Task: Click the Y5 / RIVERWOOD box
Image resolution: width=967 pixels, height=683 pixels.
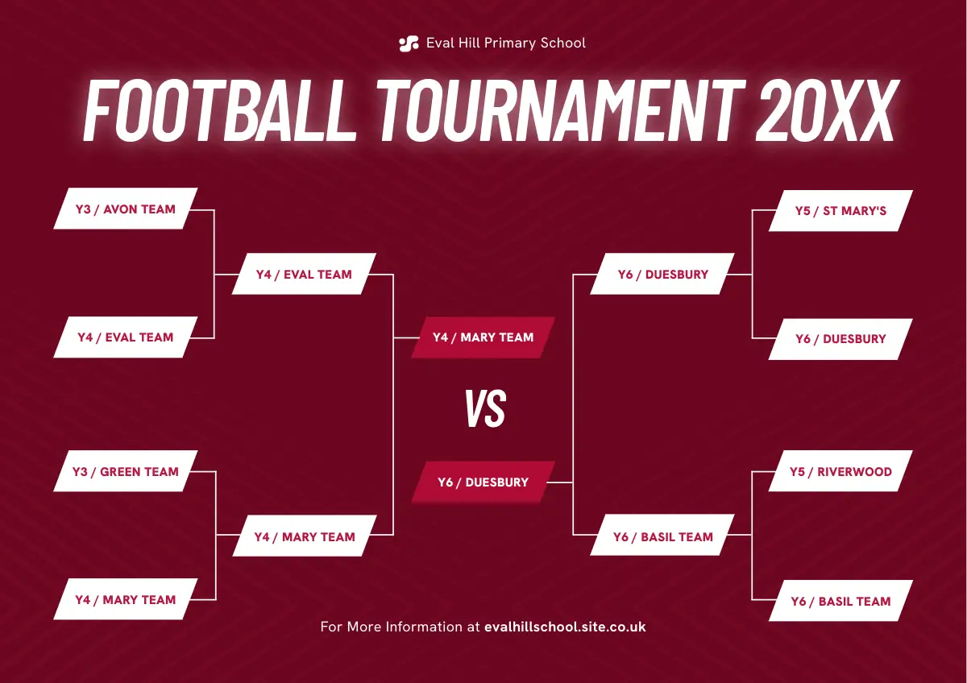Action: point(840,472)
